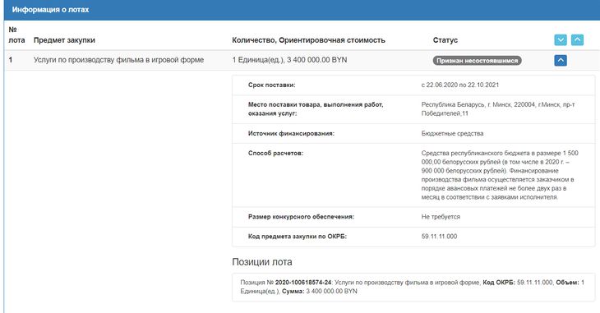The width and height of the screenshot is (600, 313).
Task: Select OKRB code '59.11.11.000' in details table
Action: tap(439, 237)
